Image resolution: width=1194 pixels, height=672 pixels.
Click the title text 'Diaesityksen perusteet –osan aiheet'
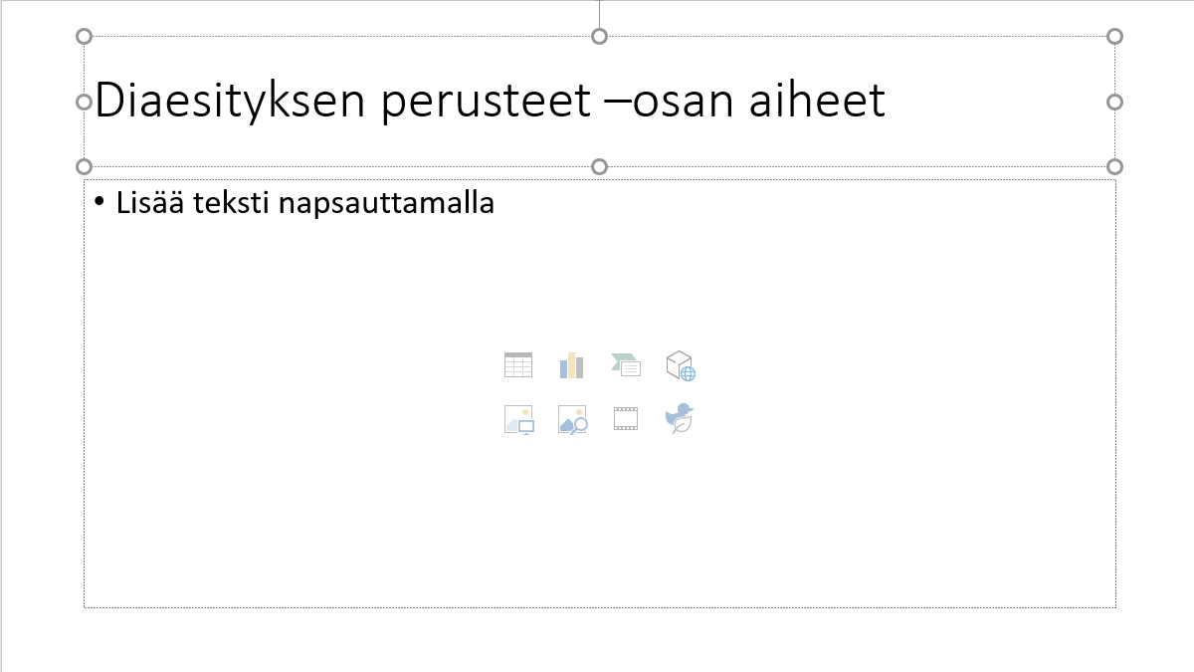tap(490, 101)
